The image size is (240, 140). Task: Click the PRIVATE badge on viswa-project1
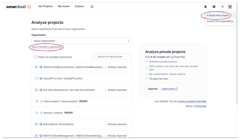click(83, 101)
